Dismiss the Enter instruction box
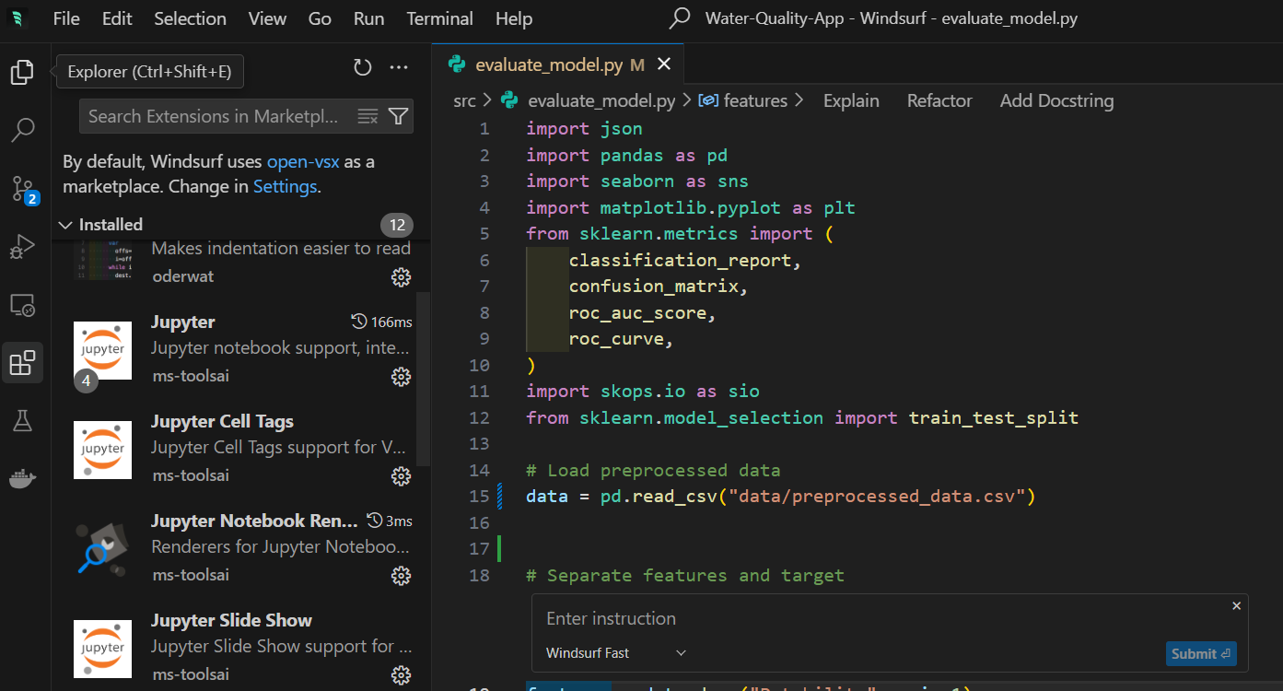The width and height of the screenshot is (1283, 691). tap(1237, 605)
